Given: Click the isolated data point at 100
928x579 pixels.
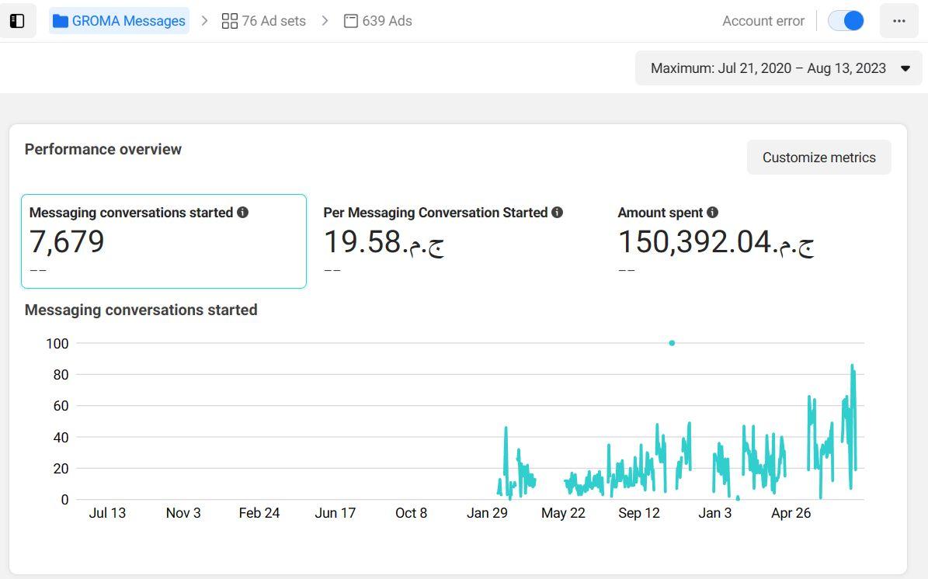Looking at the screenshot, I should click(x=672, y=343).
